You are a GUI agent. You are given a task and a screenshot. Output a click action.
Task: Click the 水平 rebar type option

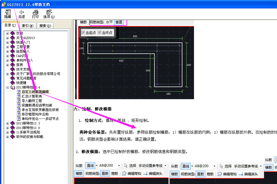109,22
